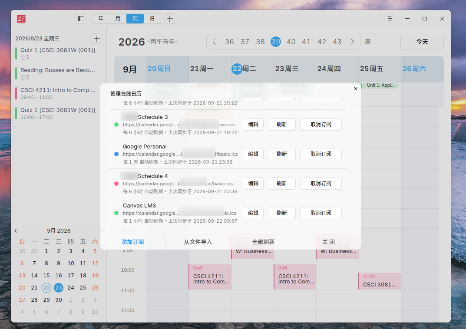Edit the Google Personal subscription
Viewport: 466px width, 329px height.
tap(253, 154)
